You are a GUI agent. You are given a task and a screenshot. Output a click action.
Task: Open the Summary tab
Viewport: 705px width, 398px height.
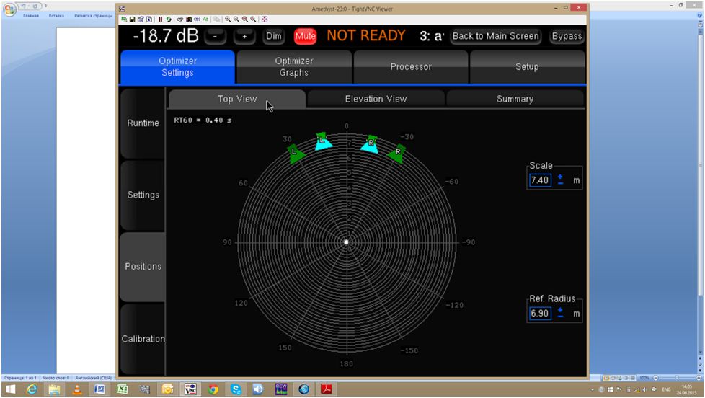point(515,99)
